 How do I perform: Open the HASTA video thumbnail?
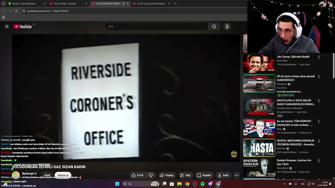259,148
